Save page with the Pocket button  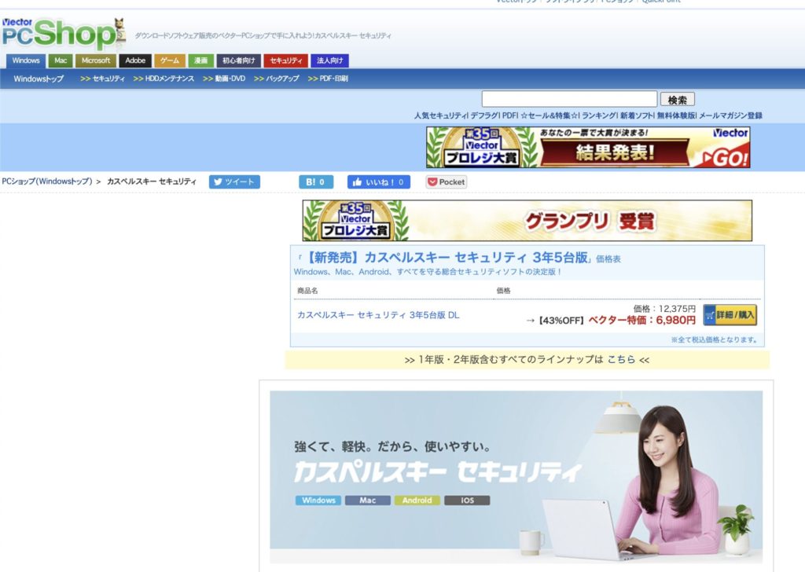point(446,181)
